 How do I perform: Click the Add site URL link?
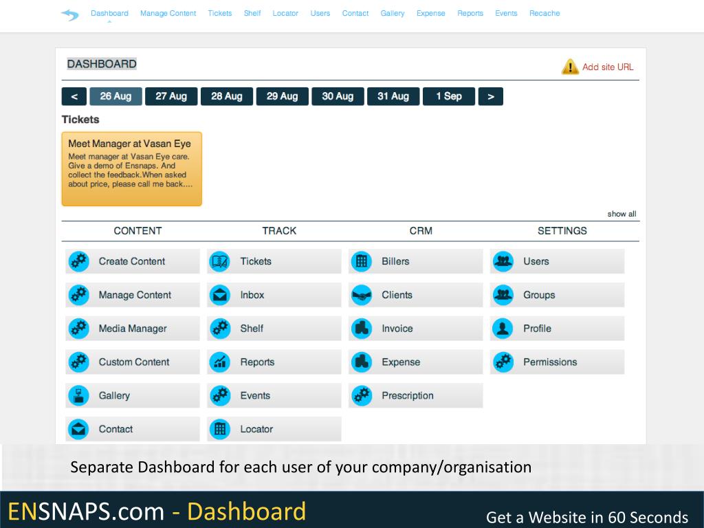click(x=608, y=67)
